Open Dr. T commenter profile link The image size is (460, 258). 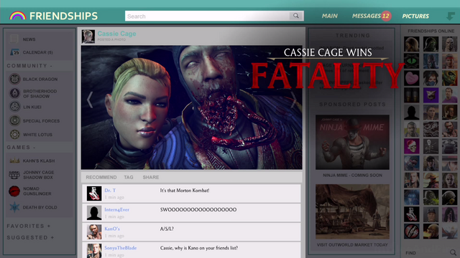(x=110, y=191)
